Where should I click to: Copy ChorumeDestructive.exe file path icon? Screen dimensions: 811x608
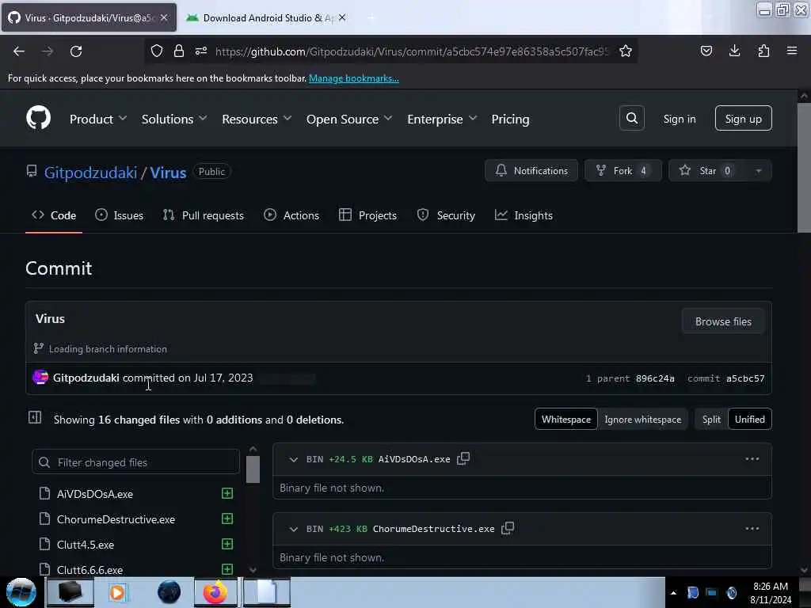click(508, 528)
